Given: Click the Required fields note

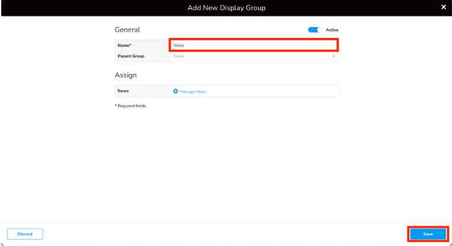Looking at the screenshot, I should [x=130, y=106].
